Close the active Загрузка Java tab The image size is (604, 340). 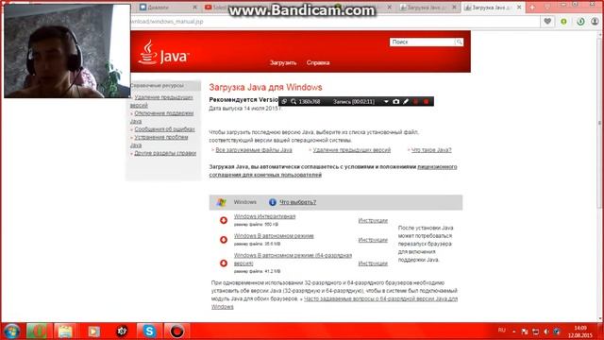pyautogui.click(x=519, y=8)
